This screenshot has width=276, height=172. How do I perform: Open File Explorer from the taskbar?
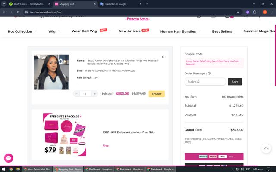click(18, 169)
